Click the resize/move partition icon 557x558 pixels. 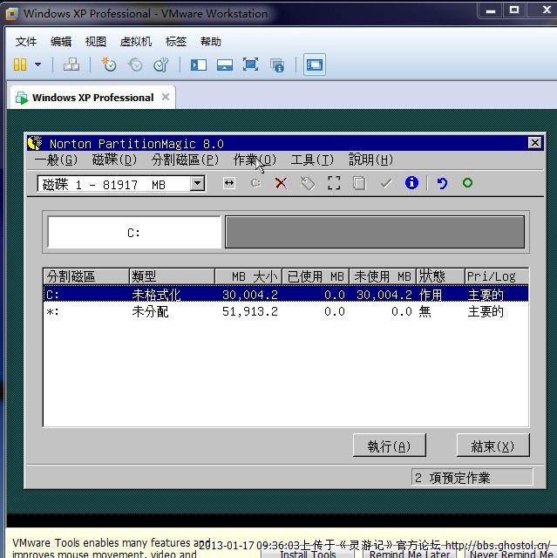click(228, 183)
